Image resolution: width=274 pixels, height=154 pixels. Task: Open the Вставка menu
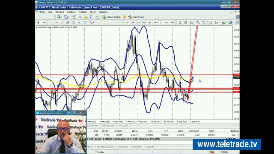[x=60, y=12]
